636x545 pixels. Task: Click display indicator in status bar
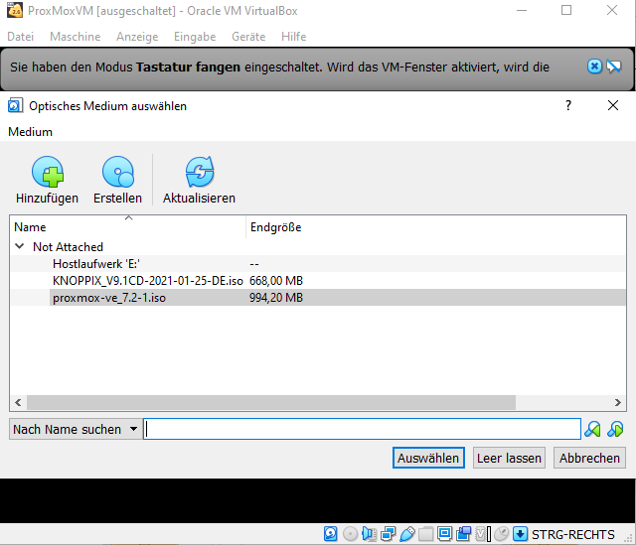tap(444, 534)
